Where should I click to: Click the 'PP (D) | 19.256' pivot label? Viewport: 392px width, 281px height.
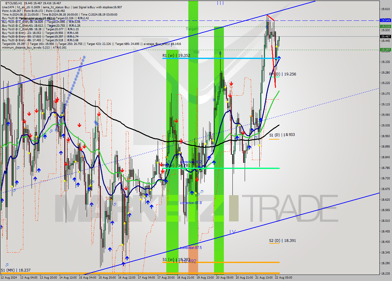(283, 74)
